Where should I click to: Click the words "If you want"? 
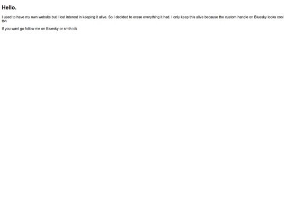pos(11,29)
